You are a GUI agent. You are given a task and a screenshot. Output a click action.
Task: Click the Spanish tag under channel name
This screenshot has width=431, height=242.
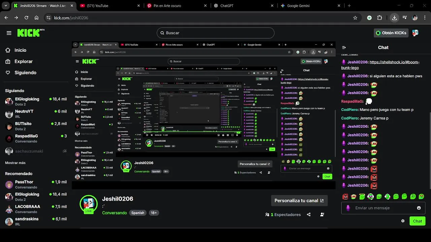pos(138,213)
